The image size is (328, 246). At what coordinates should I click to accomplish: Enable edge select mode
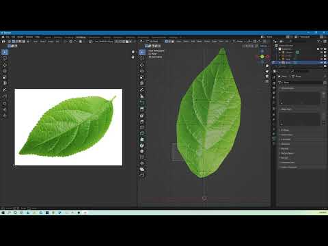tap(169, 42)
